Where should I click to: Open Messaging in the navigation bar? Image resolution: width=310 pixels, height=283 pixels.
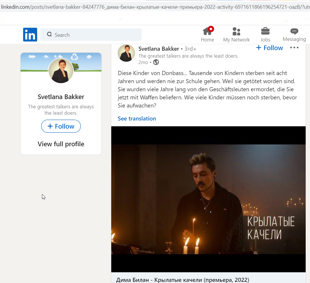tap(294, 34)
